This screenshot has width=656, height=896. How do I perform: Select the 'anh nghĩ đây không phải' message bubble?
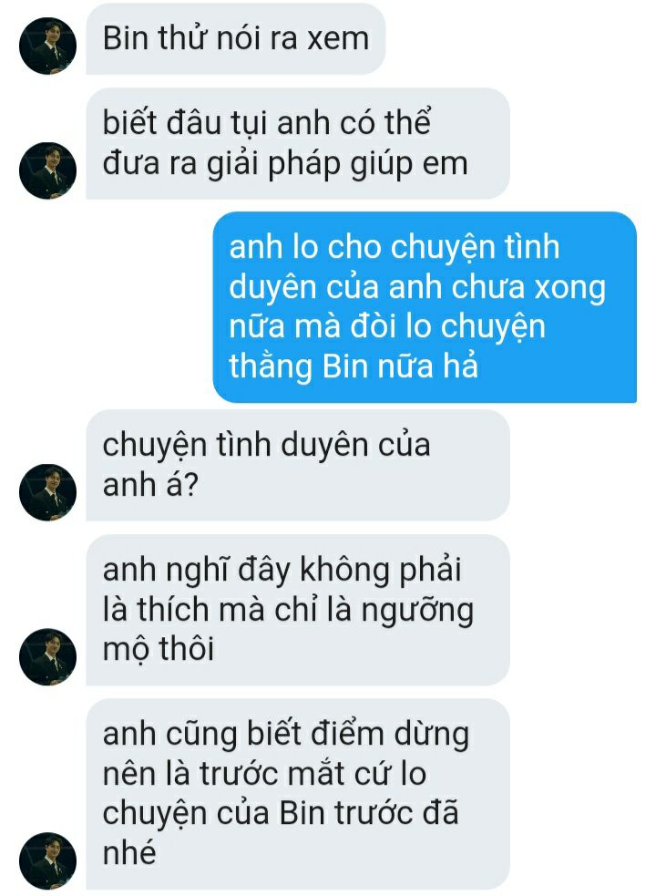[x=298, y=610]
